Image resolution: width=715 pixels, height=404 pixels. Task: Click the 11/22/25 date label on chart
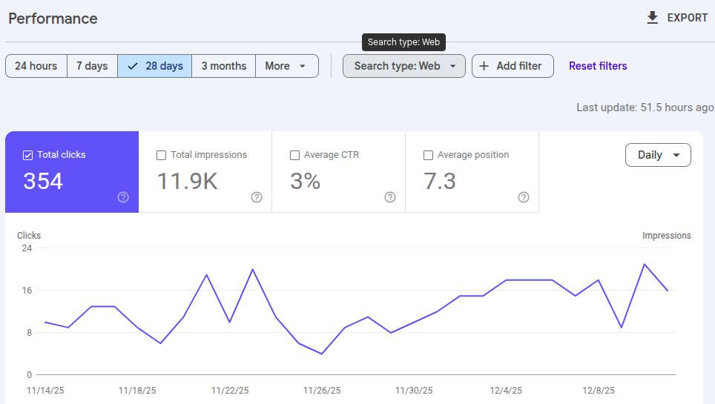230,391
